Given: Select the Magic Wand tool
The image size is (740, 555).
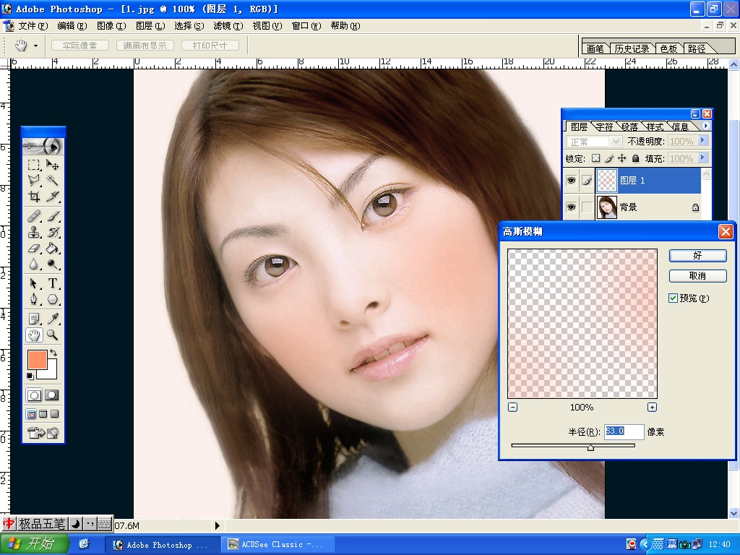Looking at the screenshot, I should click(52, 180).
